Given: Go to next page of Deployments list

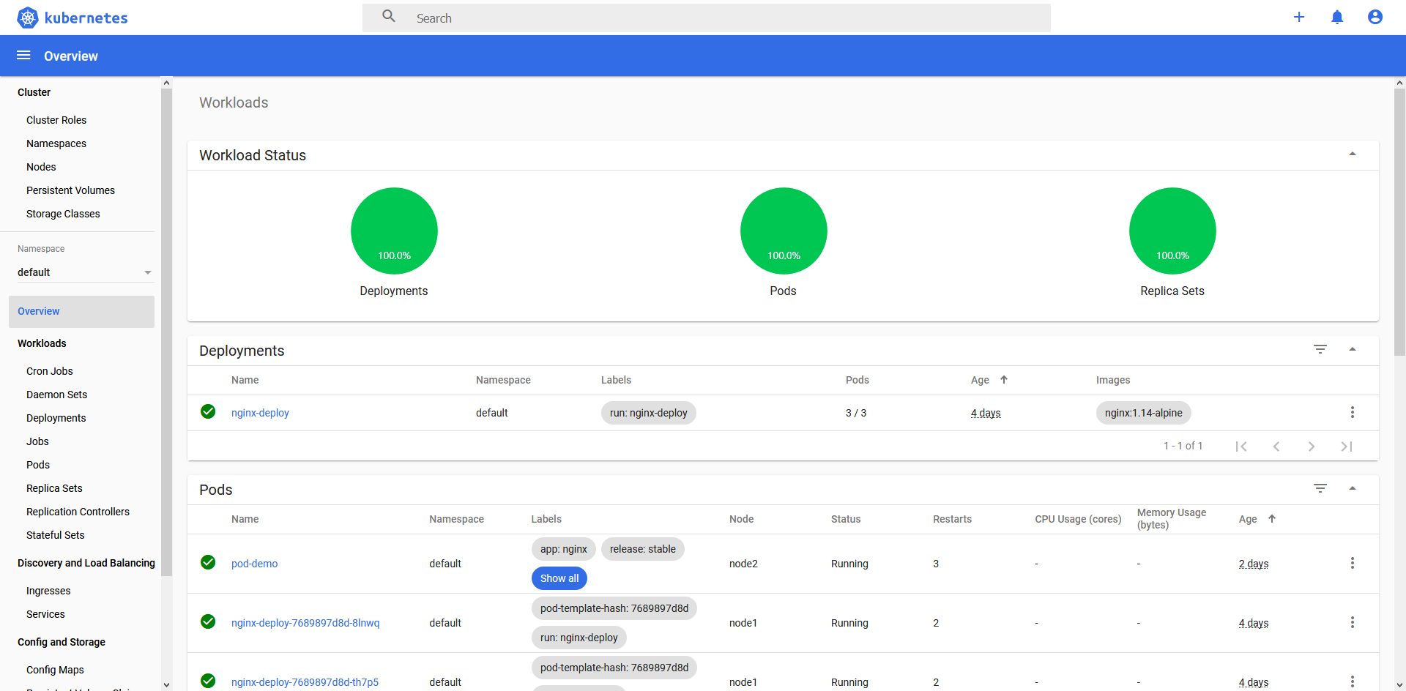Looking at the screenshot, I should tap(1312, 447).
